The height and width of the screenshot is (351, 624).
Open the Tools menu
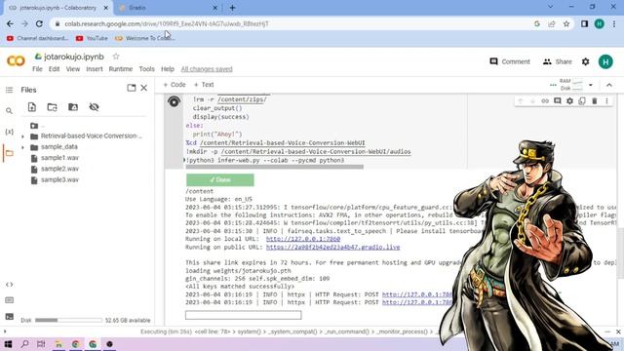pyautogui.click(x=146, y=69)
